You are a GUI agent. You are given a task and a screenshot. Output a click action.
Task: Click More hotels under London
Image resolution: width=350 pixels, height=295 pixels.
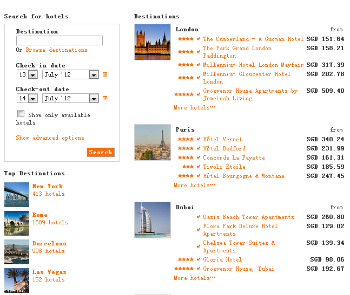(195, 107)
